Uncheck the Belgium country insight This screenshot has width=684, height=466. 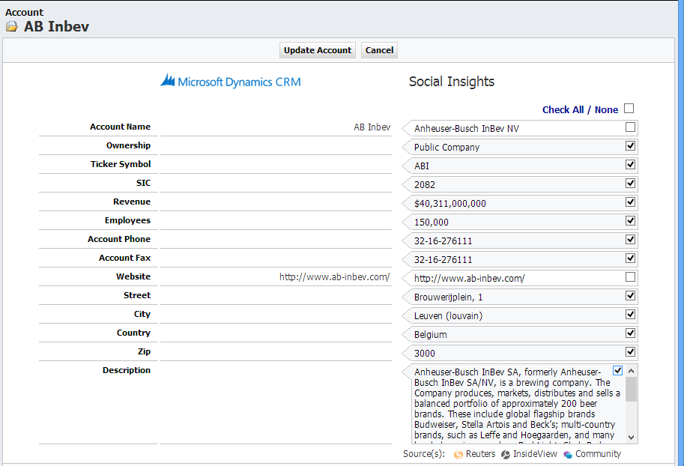point(629,333)
